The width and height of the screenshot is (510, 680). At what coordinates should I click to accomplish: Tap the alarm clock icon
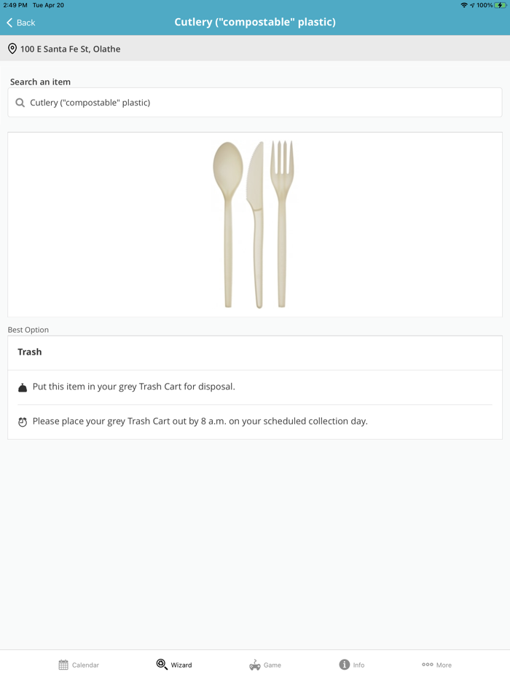coord(23,422)
